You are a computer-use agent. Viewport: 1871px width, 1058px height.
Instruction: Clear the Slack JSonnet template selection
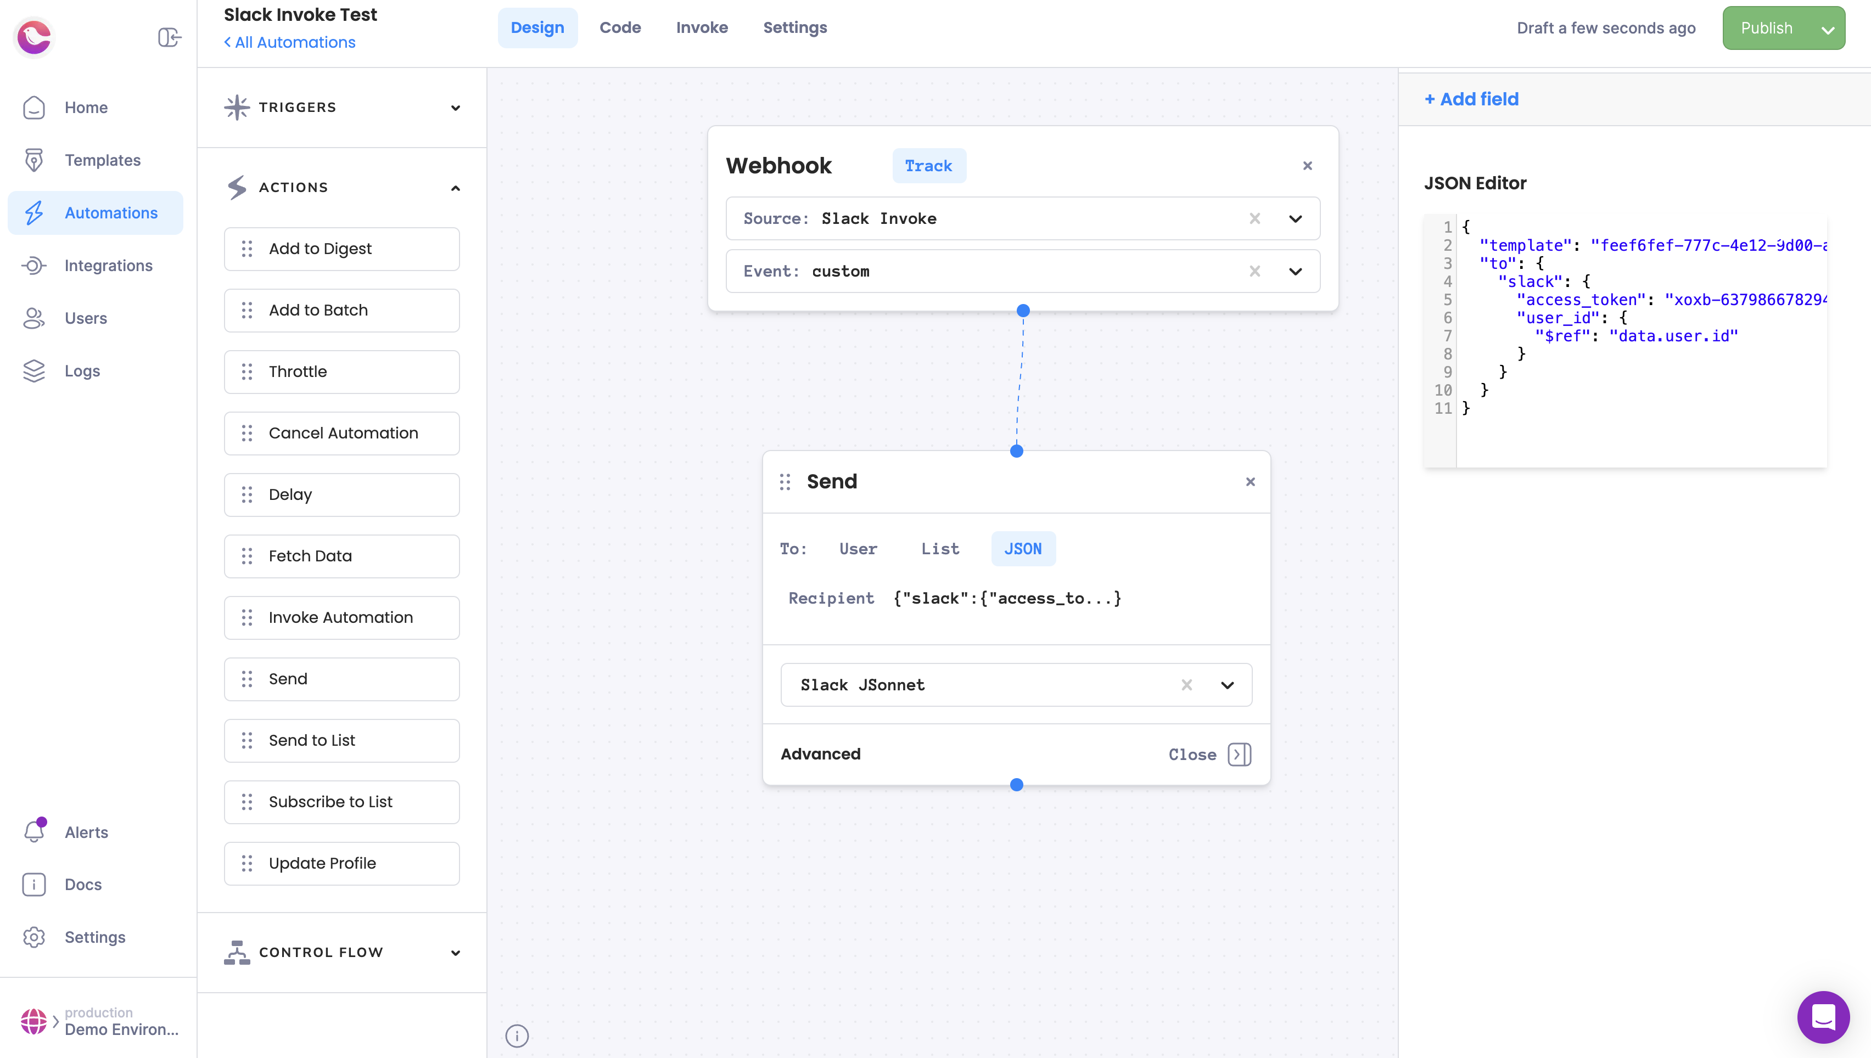(1186, 684)
